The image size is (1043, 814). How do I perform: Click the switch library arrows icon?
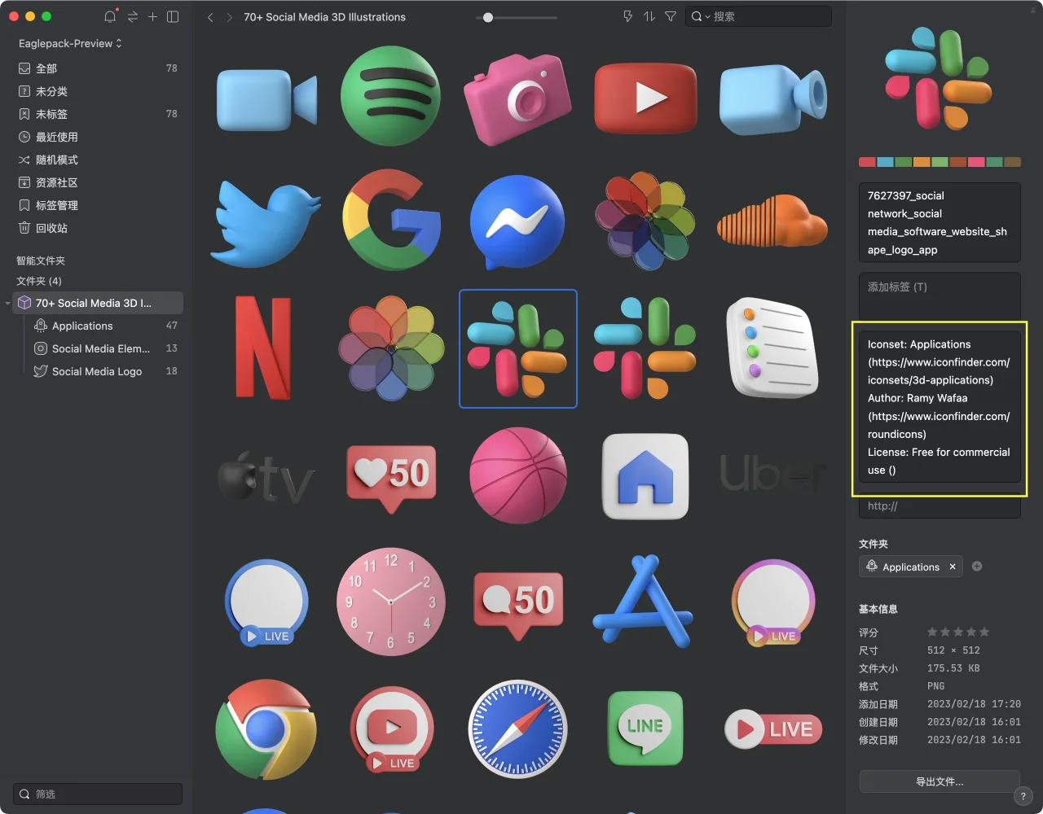click(132, 16)
